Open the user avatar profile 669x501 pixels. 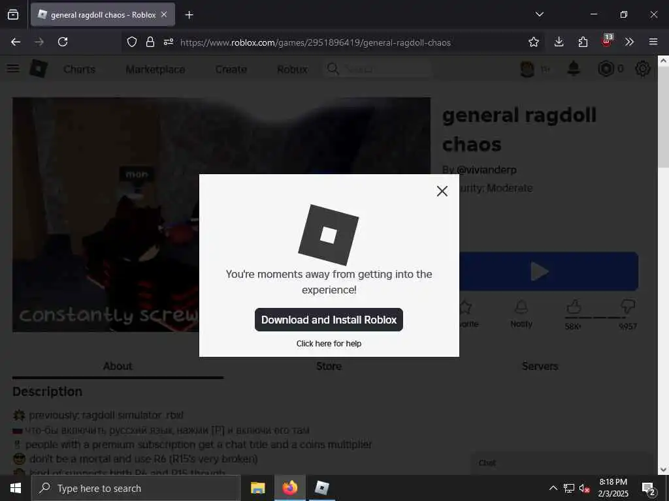point(527,68)
